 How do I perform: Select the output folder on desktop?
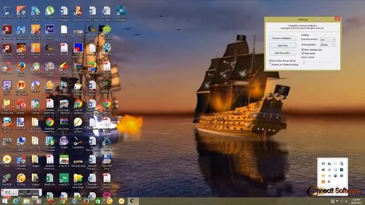click(35, 180)
